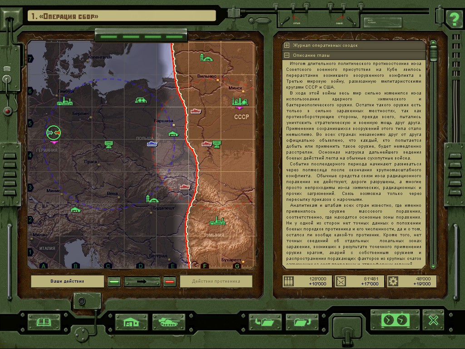The image size is (465, 349).
Task: Select the crosshair target marker in Германия
Action: click(54, 132)
